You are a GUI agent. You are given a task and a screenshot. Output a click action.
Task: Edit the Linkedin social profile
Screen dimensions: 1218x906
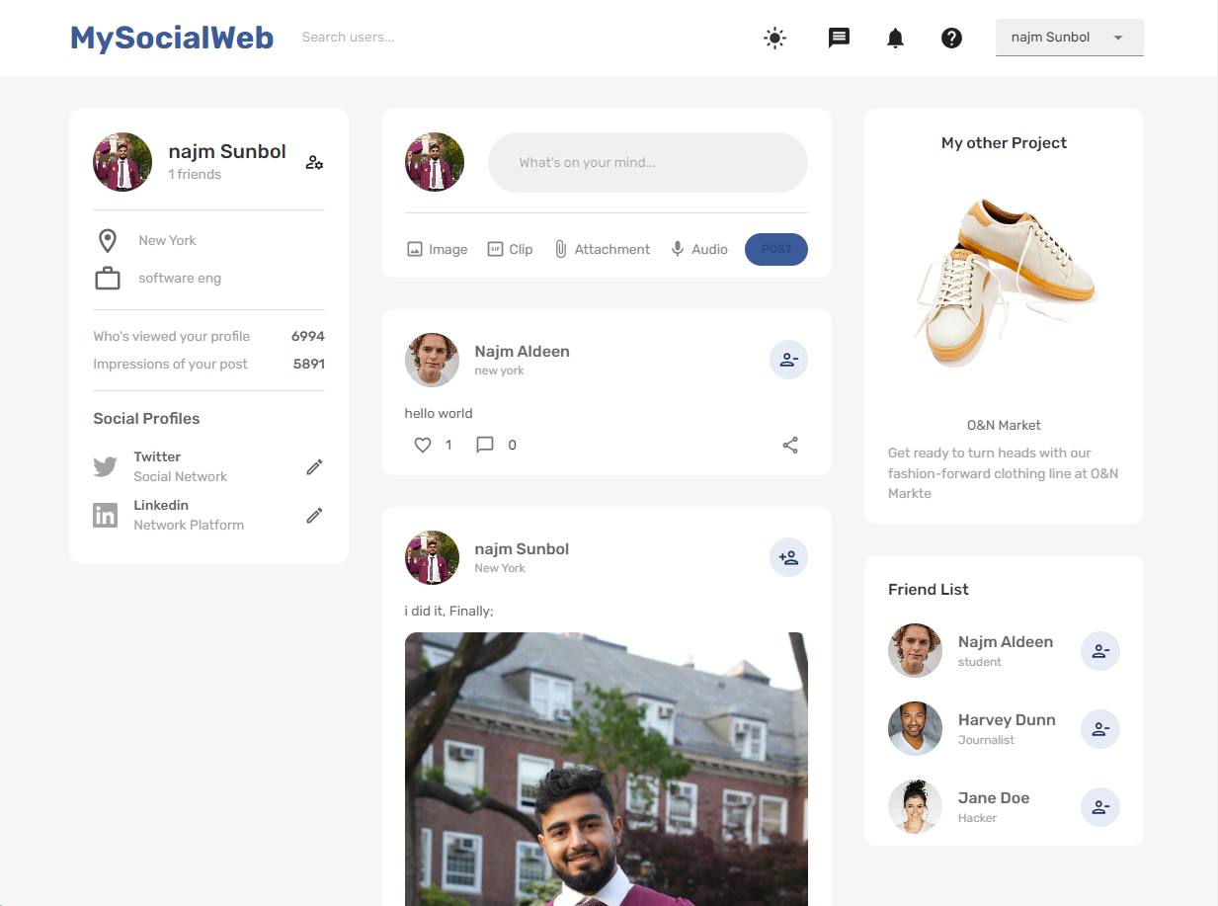pyautogui.click(x=314, y=515)
